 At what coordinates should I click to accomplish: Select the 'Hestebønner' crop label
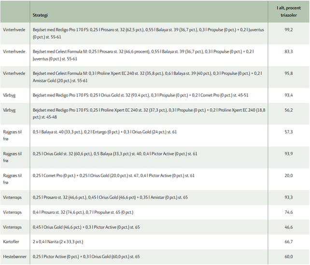tap(14, 257)
